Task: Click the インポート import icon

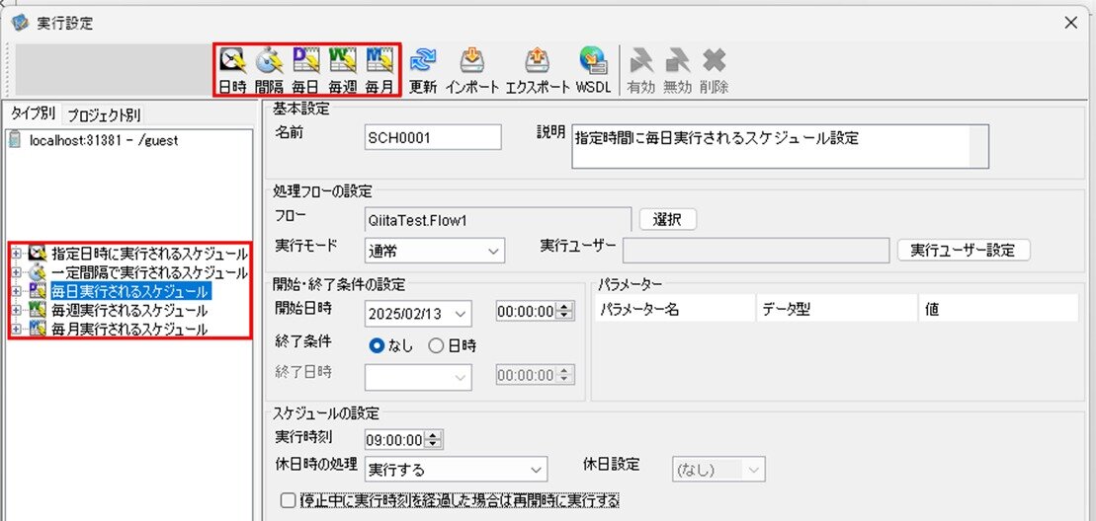Action: coord(471,63)
